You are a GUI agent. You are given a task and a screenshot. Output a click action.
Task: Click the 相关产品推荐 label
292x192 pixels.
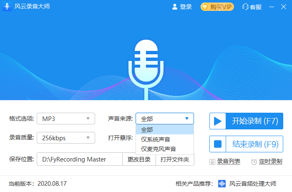pos(194,184)
